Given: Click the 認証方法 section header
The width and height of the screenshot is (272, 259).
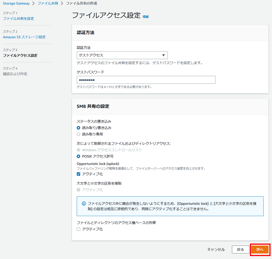Looking at the screenshot, I should pos(86,33).
